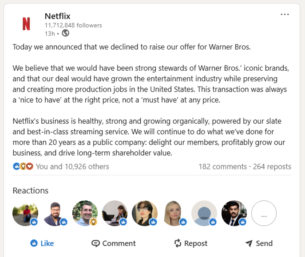
Task: Click the default gray avatar reactor
Action: click(x=204, y=213)
